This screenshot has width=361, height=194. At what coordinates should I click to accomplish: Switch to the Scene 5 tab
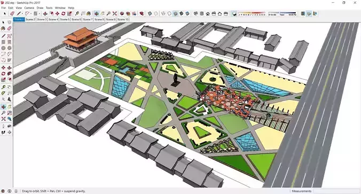point(65,19)
